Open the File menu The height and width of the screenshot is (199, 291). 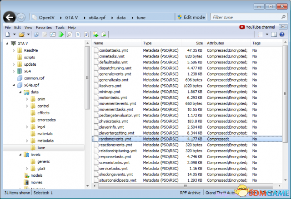(x=8, y=27)
